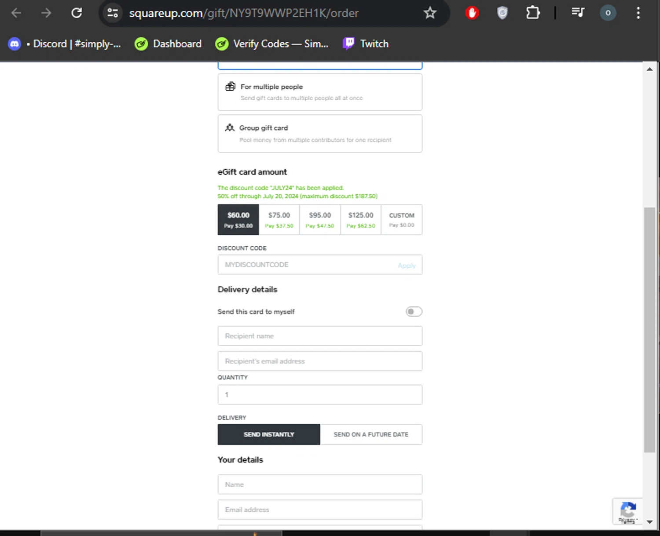Click the page scrollbar thumb
Image resolution: width=660 pixels, height=536 pixels.
[649, 330]
